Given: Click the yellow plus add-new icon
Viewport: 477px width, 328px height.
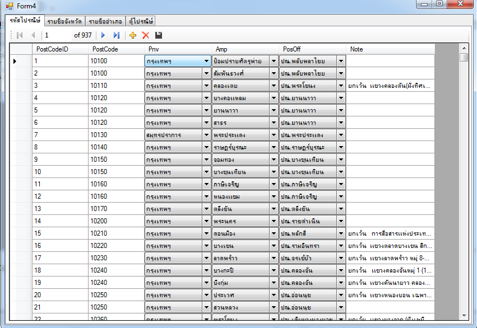Looking at the screenshot, I should pos(133,35).
